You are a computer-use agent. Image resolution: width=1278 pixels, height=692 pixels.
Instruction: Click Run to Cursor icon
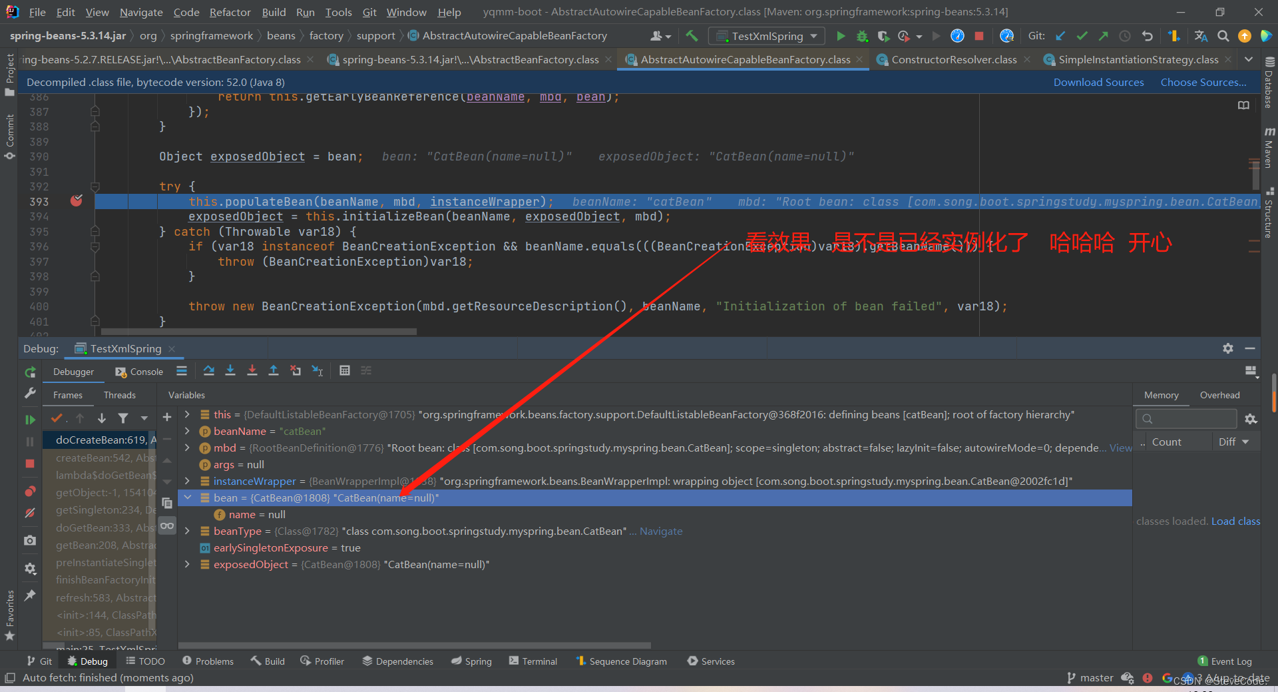318,371
